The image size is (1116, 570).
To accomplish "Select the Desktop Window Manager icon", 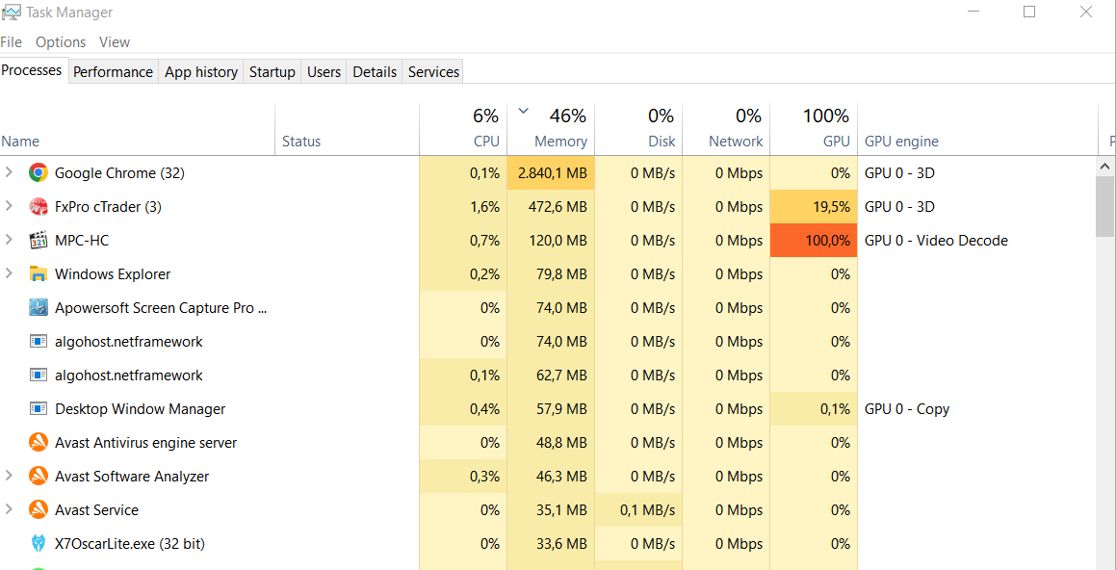I will click(x=38, y=409).
